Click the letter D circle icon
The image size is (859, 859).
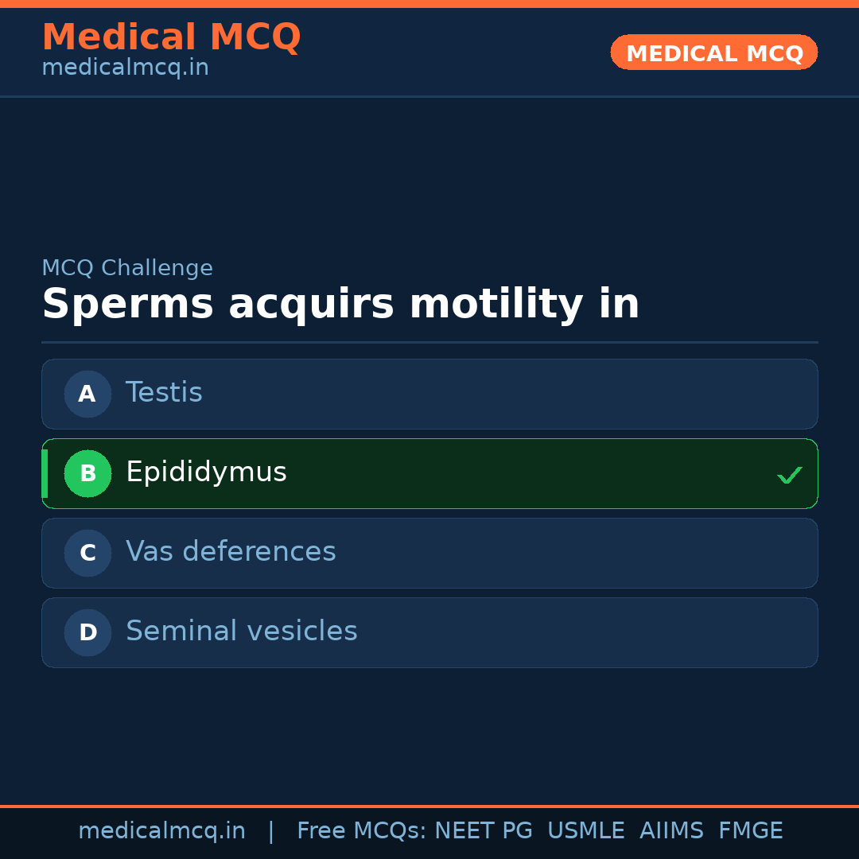[x=87, y=632]
